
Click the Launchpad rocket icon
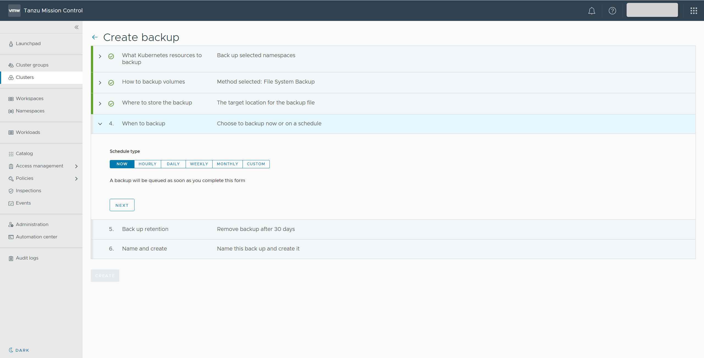[x=11, y=44]
